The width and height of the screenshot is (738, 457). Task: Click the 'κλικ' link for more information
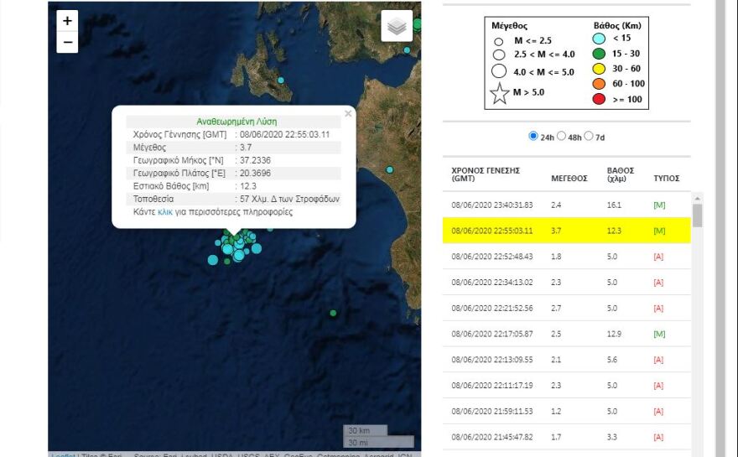164,212
